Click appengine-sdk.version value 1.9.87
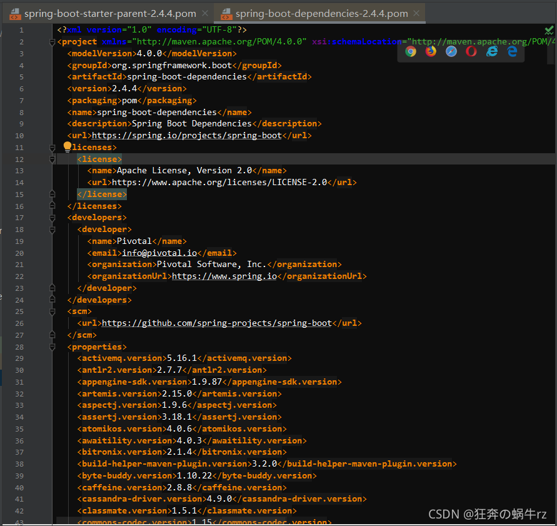Image resolution: width=557 pixels, height=526 pixels. 207,382
